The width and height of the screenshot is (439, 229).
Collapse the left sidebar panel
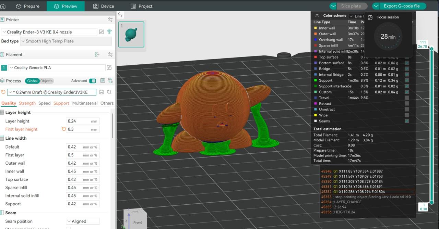120,15
